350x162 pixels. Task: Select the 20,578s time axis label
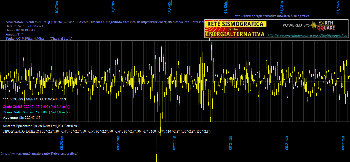pyautogui.click(x=113, y=7)
